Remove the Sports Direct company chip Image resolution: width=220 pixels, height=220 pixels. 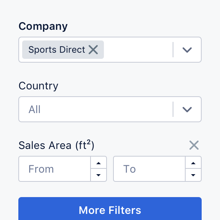click(93, 50)
